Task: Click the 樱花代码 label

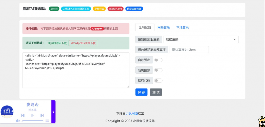Action: click(x=144, y=81)
